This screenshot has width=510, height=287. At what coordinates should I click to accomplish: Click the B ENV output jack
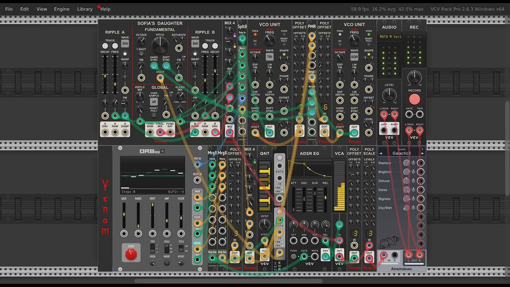point(215,132)
